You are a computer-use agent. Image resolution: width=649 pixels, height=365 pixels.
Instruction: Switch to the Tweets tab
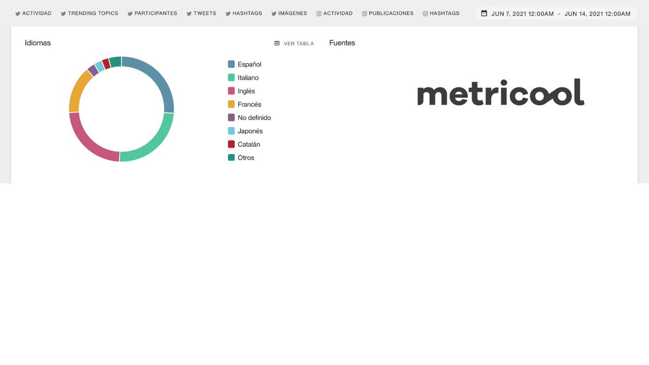(x=201, y=14)
